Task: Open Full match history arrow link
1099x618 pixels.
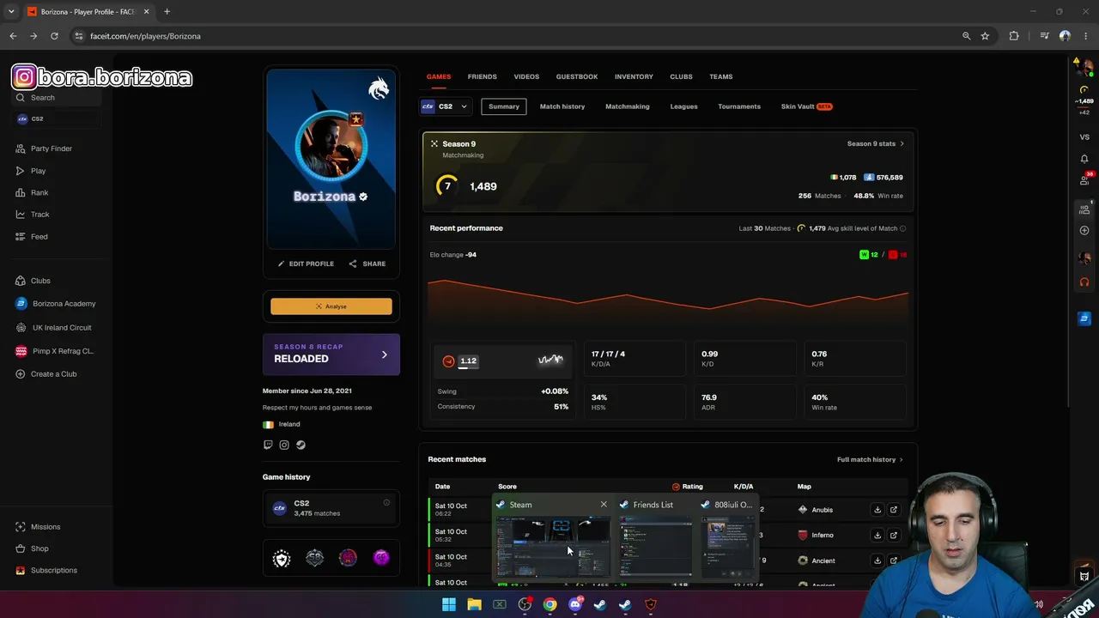Action: 870,460
